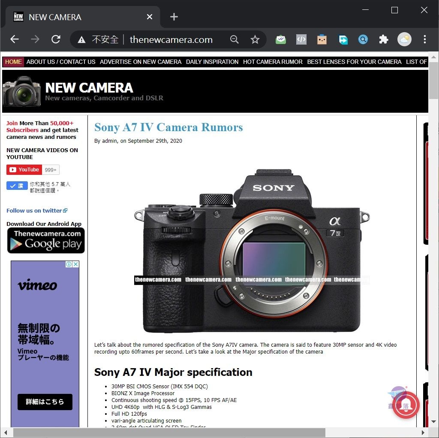Click the YouTube subscribe button
Viewport: 439px width, 438px height.
tap(24, 170)
